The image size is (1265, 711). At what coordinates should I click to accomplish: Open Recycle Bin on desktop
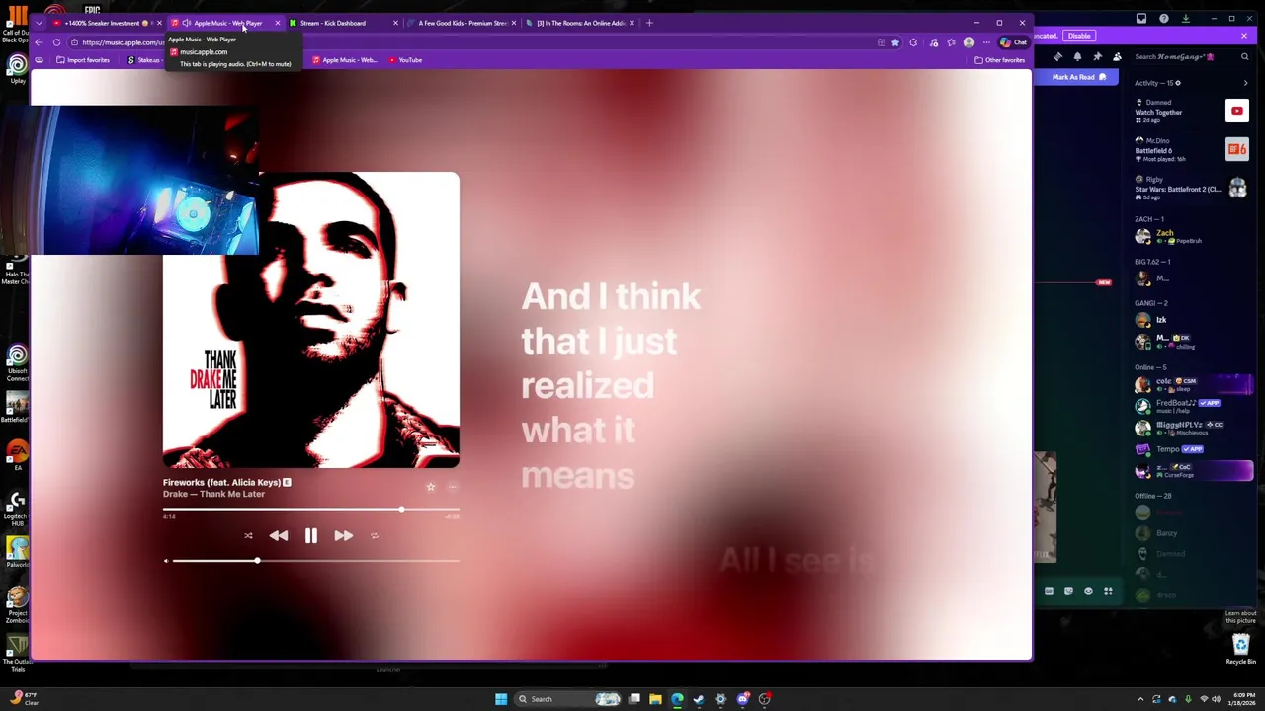1240,650
